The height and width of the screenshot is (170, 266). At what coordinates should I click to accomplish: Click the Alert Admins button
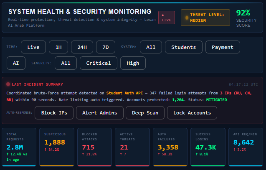point(99,113)
